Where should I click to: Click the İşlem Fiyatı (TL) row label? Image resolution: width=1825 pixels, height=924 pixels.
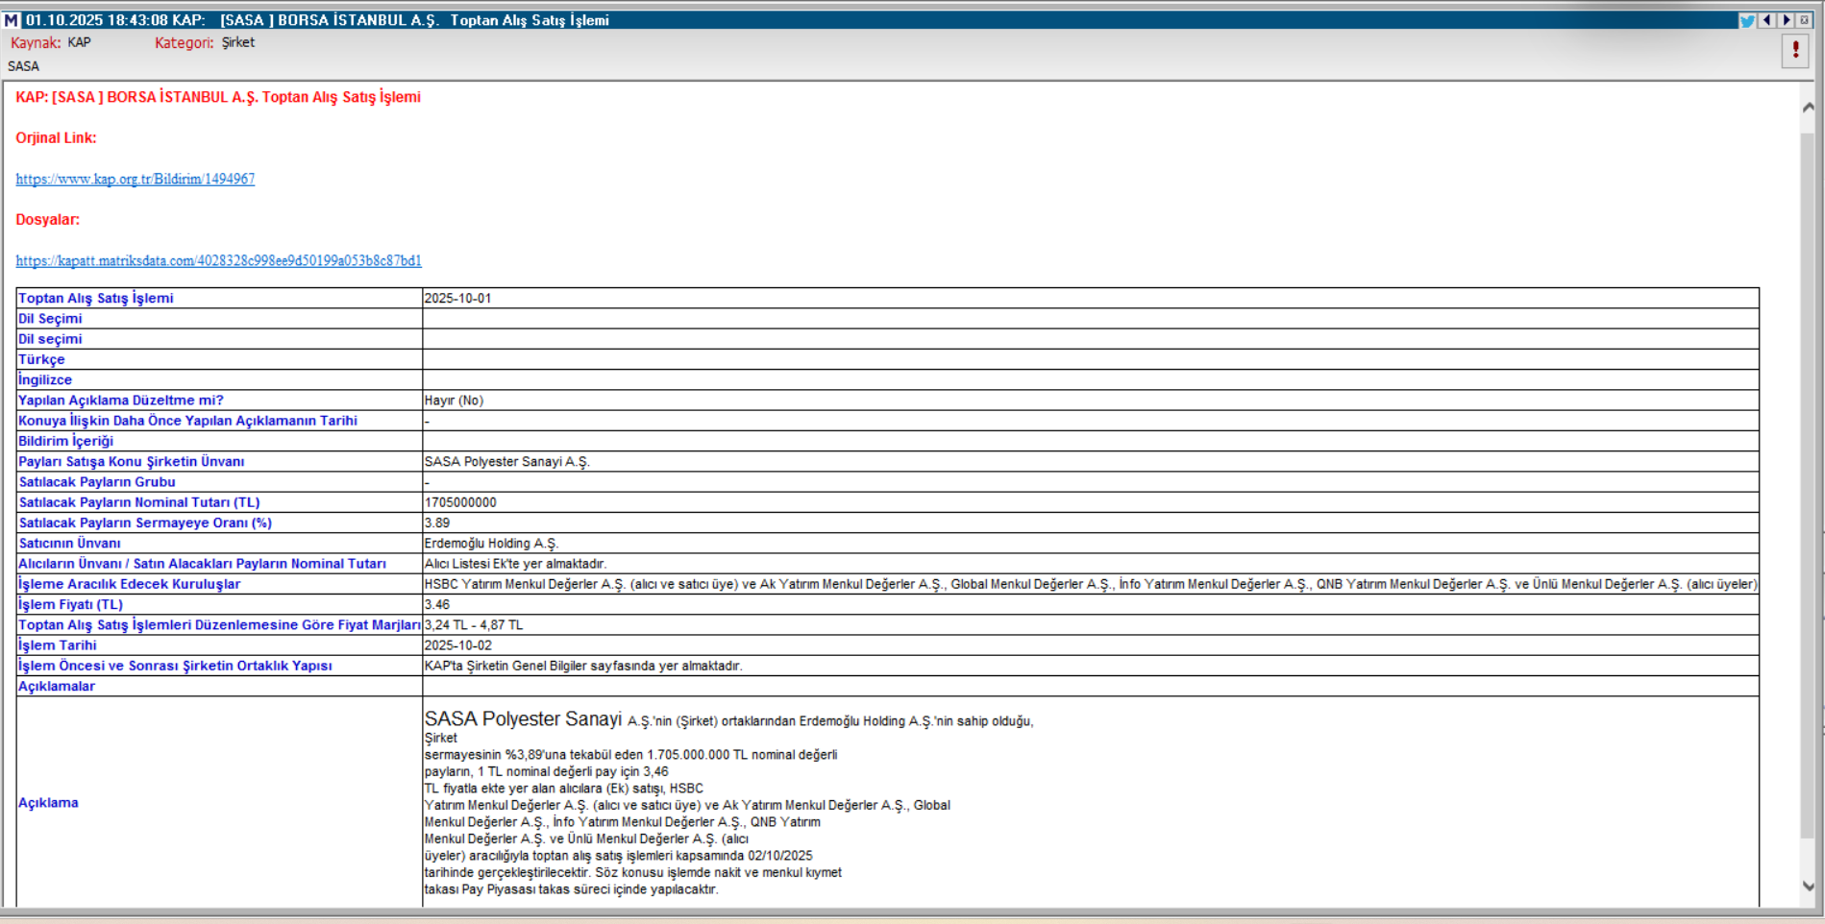[x=70, y=604]
